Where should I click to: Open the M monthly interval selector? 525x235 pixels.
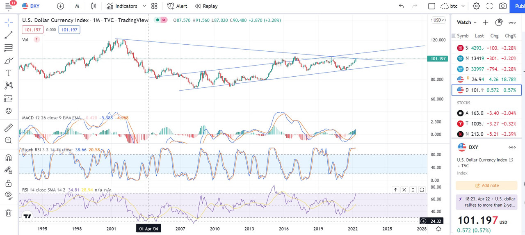[77, 6]
